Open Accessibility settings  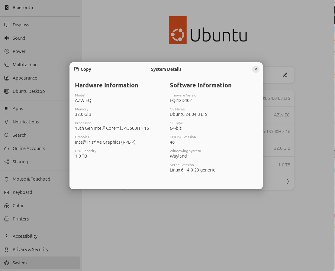pyautogui.click(x=25, y=236)
